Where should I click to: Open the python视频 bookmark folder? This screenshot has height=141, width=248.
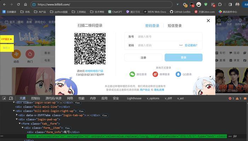pyautogui.click(x=59, y=12)
